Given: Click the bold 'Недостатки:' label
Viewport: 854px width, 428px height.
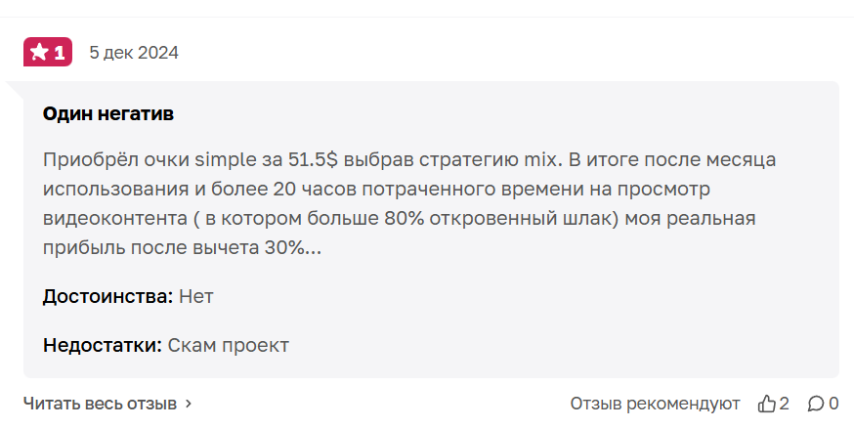Looking at the screenshot, I should point(103,345).
